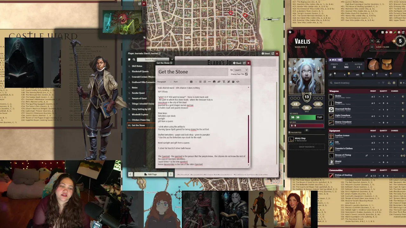
Task: Go to next journal page arrow
Action: (x=171, y=174)
